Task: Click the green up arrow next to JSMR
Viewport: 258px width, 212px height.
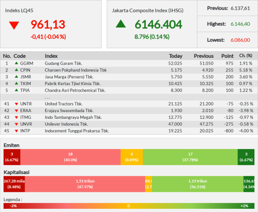Action: click(17, 77)
